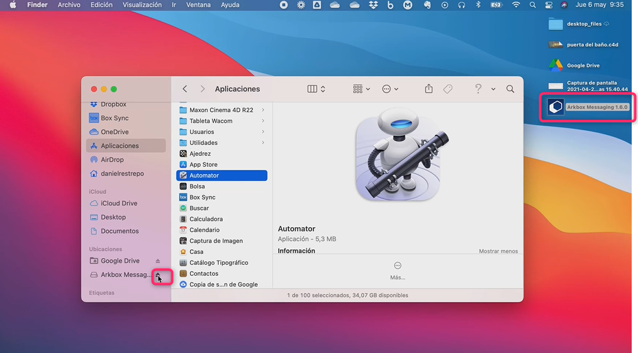Select Calculadora in the applications list
Viewport: 638px width, 353px height.
pos(206,219)
